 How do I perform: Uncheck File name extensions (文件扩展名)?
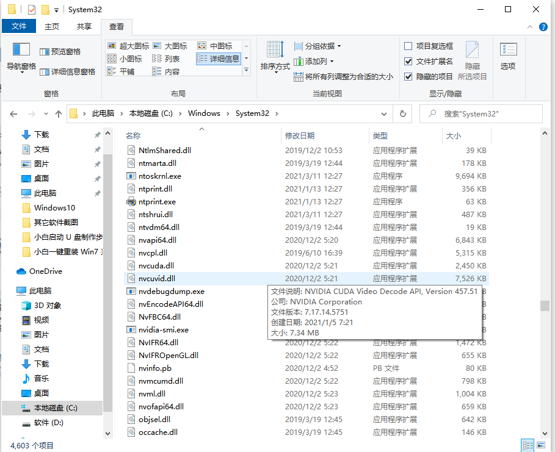coord(408,62)
